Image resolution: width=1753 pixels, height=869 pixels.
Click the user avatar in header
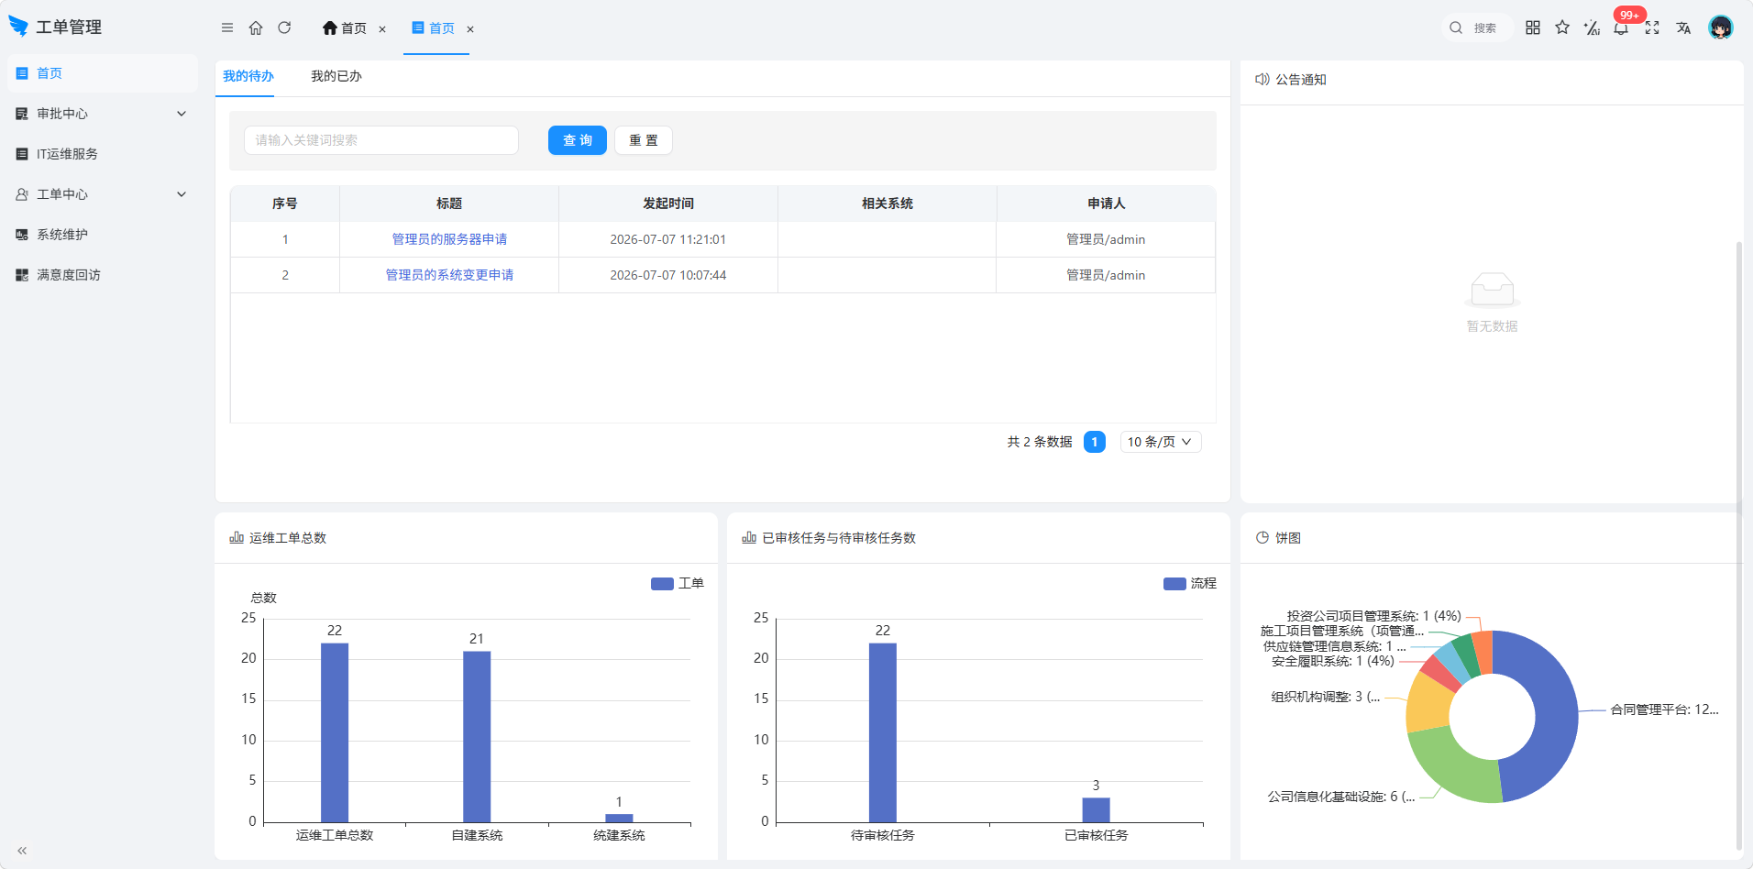click(1721, 27)
